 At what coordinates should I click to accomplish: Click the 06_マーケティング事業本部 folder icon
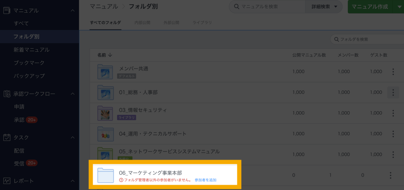[105, 175]
